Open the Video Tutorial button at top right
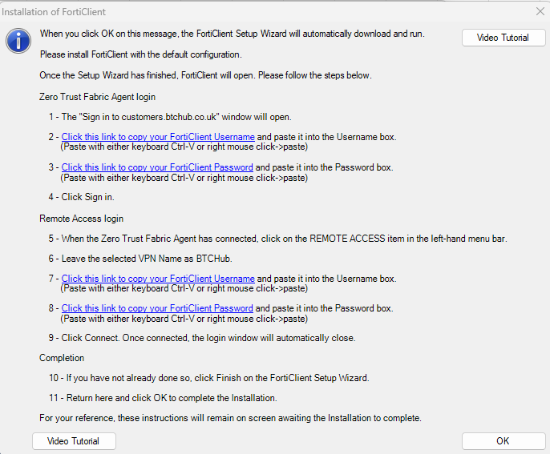550x454 pixels. point(503,38)
